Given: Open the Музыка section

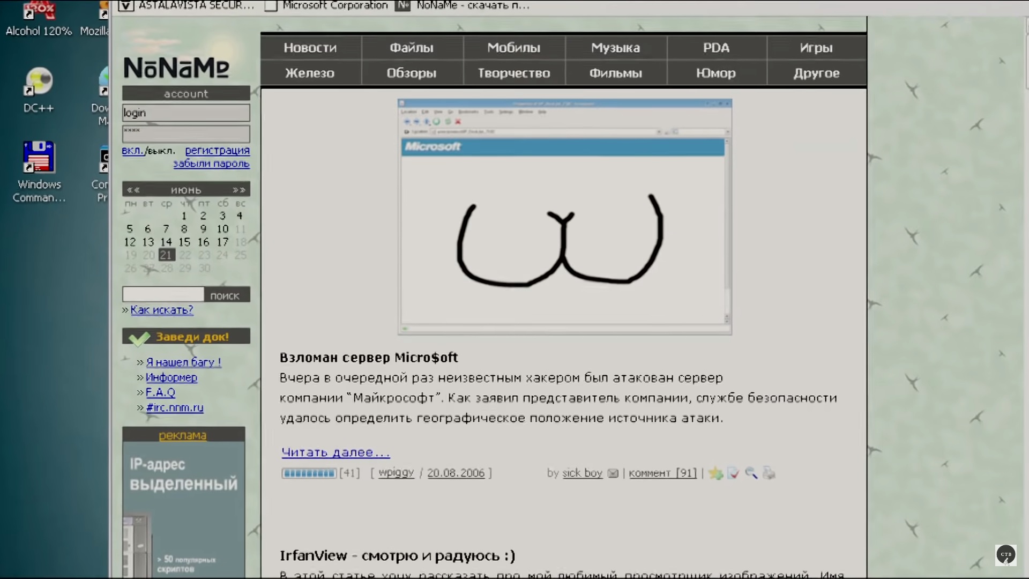Looking at the screenshot, I should (616, 48).
